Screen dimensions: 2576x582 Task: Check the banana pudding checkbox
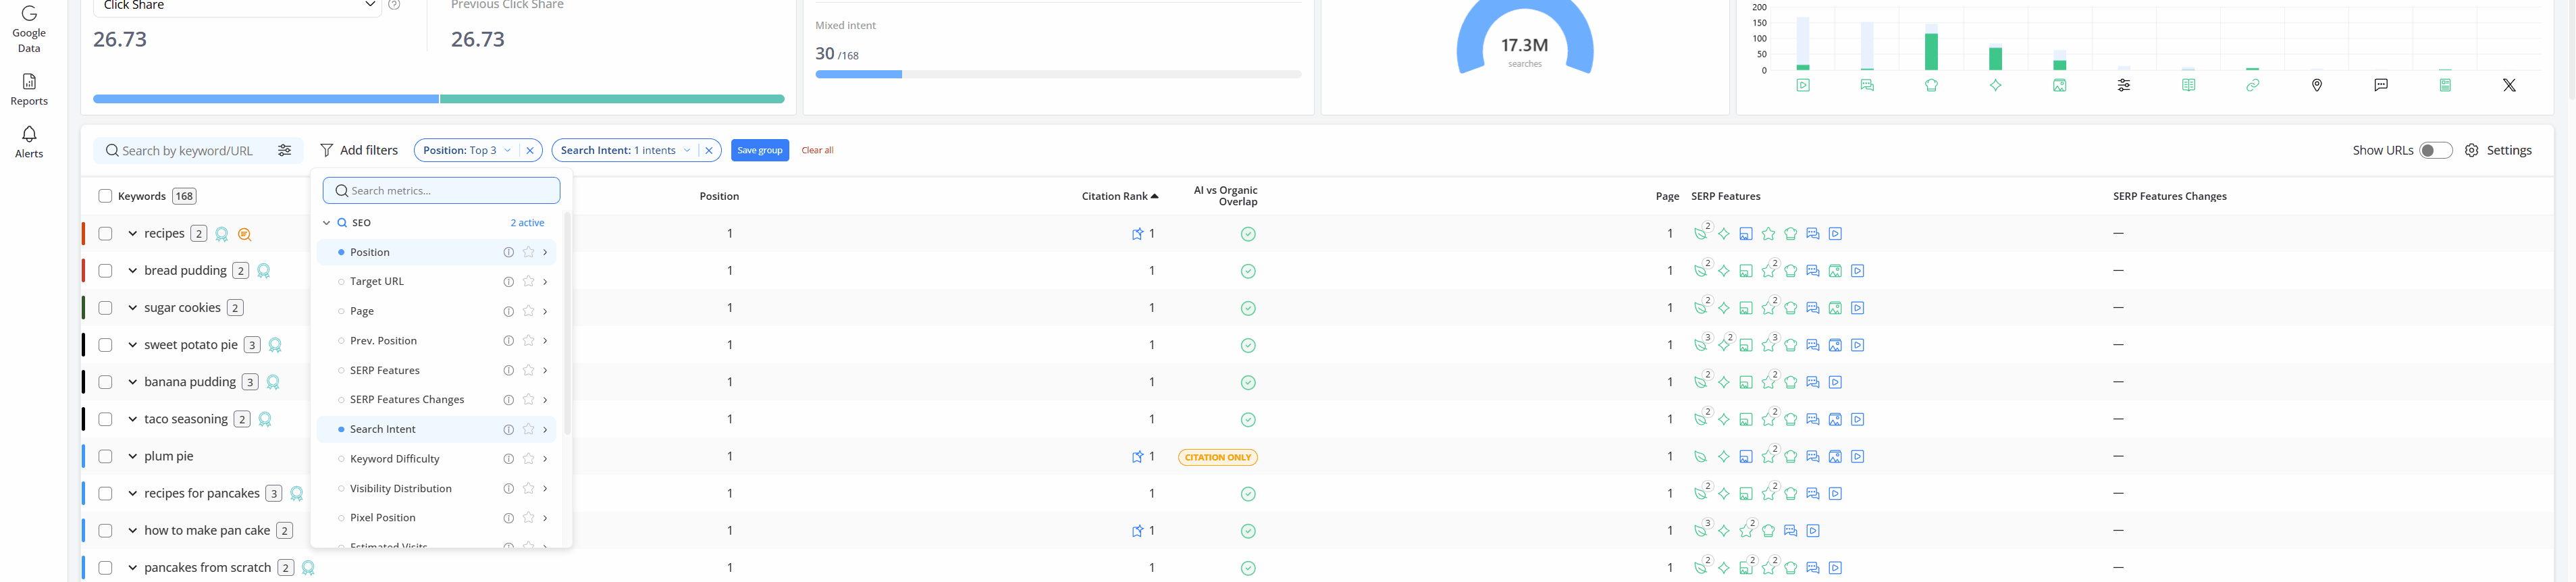click(105, 382)
